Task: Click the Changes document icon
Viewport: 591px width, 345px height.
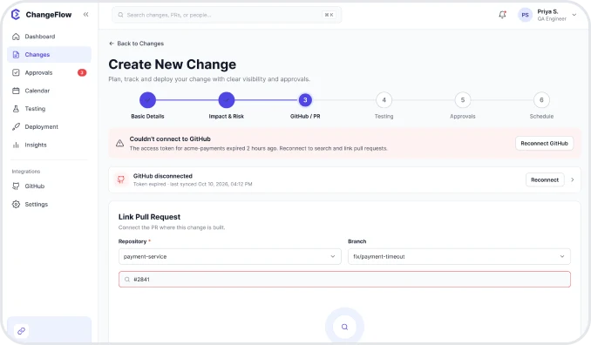Action: 16,55
